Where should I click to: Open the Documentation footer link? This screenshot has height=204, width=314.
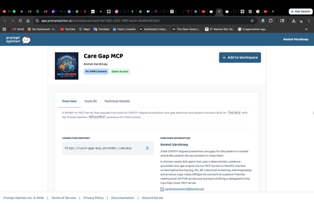tap(123, 198)
